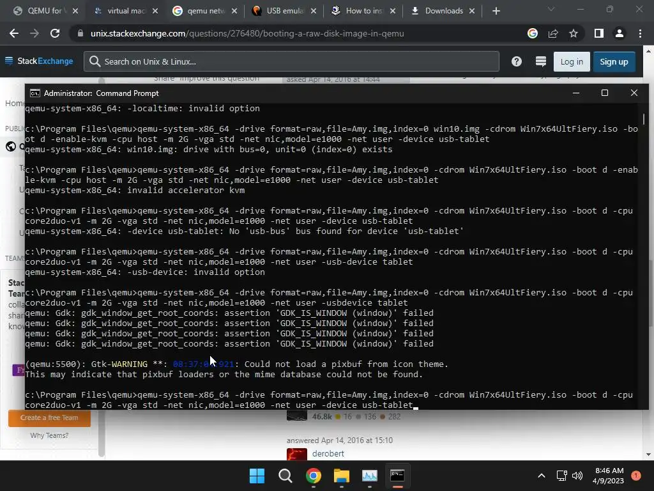This screenshot has width=654, height=491.
Task: Click the webpage vertical scrollbar
Action: tap(650, 292)
